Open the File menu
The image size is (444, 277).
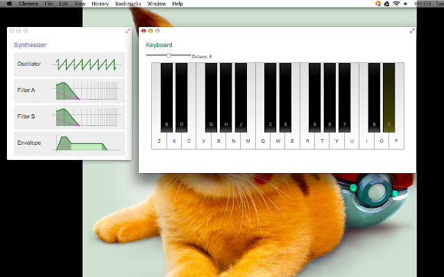click(49, 3)
